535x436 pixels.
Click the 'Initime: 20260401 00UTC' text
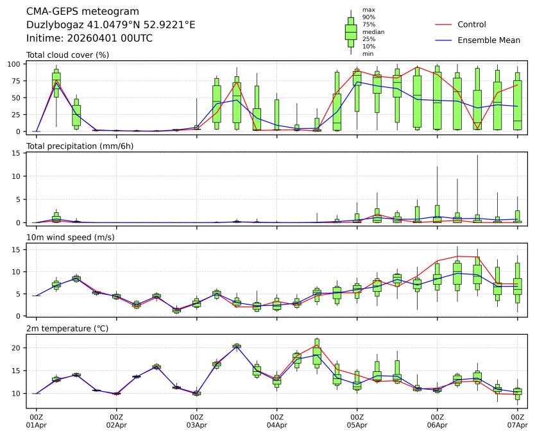[89, 38]
